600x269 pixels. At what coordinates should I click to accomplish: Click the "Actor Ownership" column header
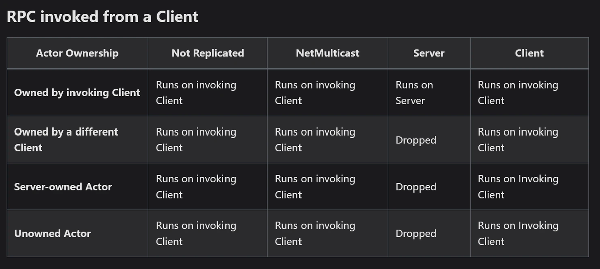click(77, 53)
